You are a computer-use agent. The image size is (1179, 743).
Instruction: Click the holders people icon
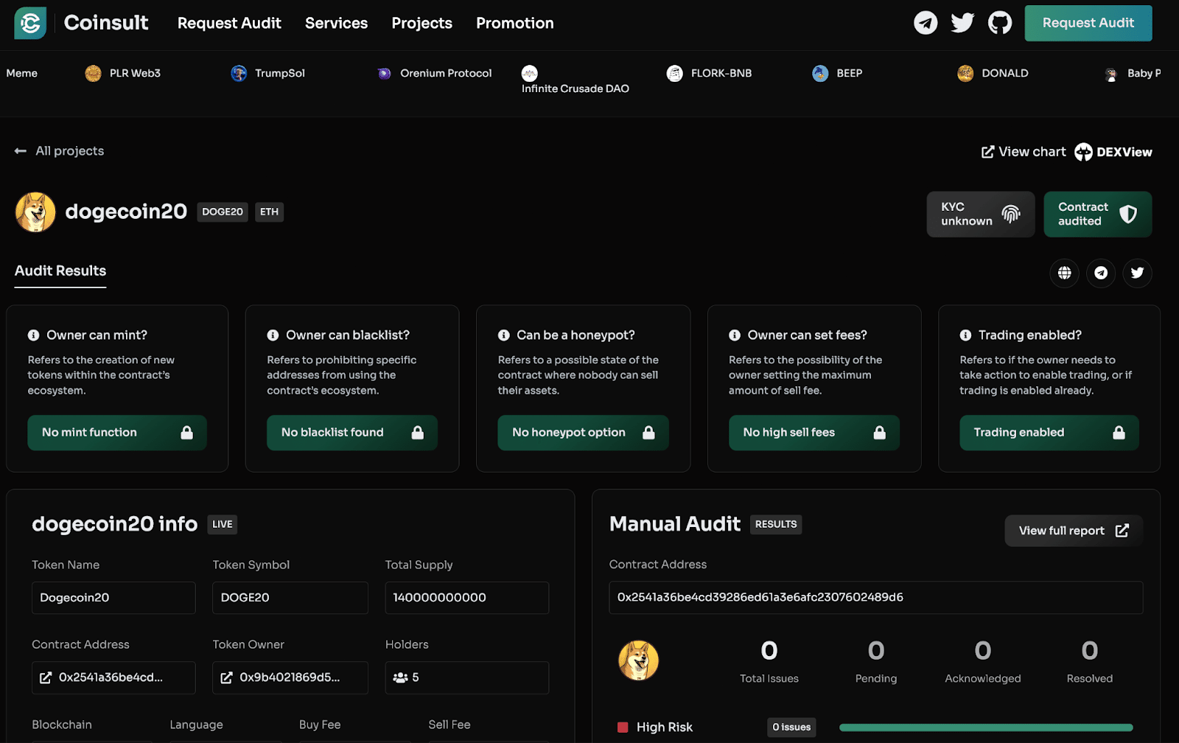(400, 677)
